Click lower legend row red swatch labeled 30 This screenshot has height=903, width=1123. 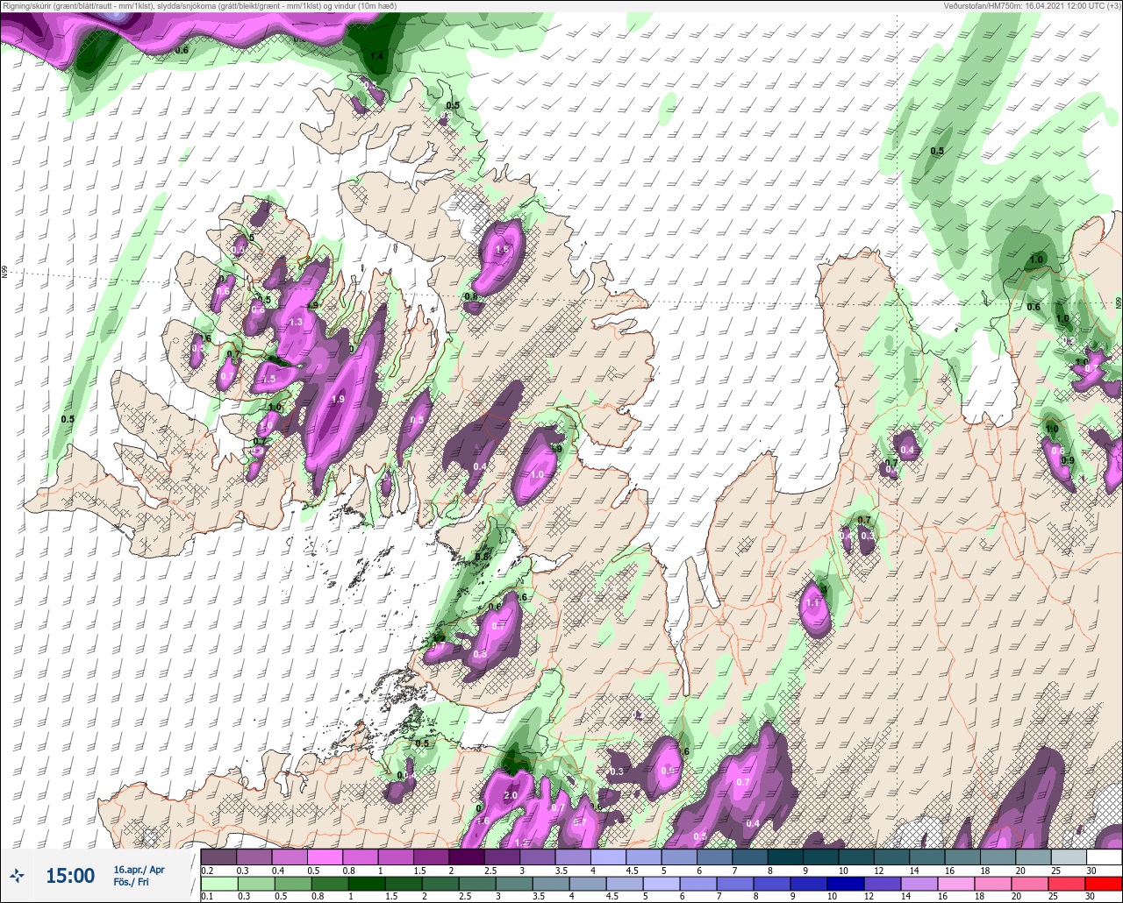coord(1104,883)
